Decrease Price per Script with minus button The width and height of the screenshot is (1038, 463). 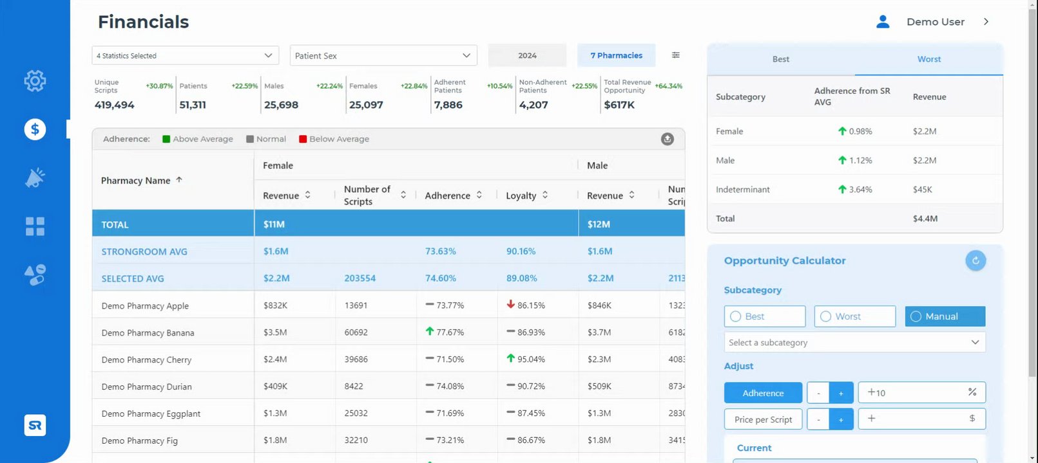click(818, 419)
